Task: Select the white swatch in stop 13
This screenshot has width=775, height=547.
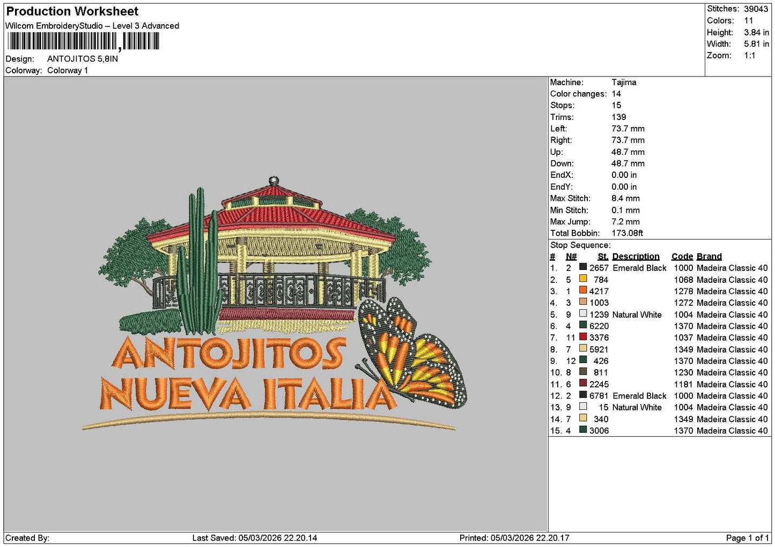Action: [583, 406]
